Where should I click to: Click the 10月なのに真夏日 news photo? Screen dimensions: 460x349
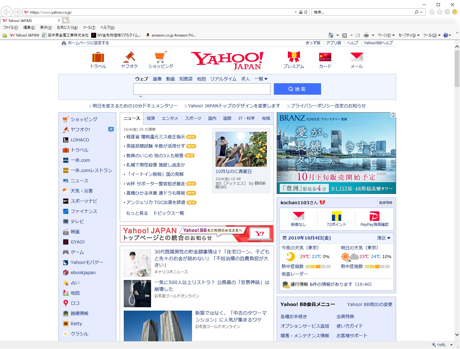241,149
